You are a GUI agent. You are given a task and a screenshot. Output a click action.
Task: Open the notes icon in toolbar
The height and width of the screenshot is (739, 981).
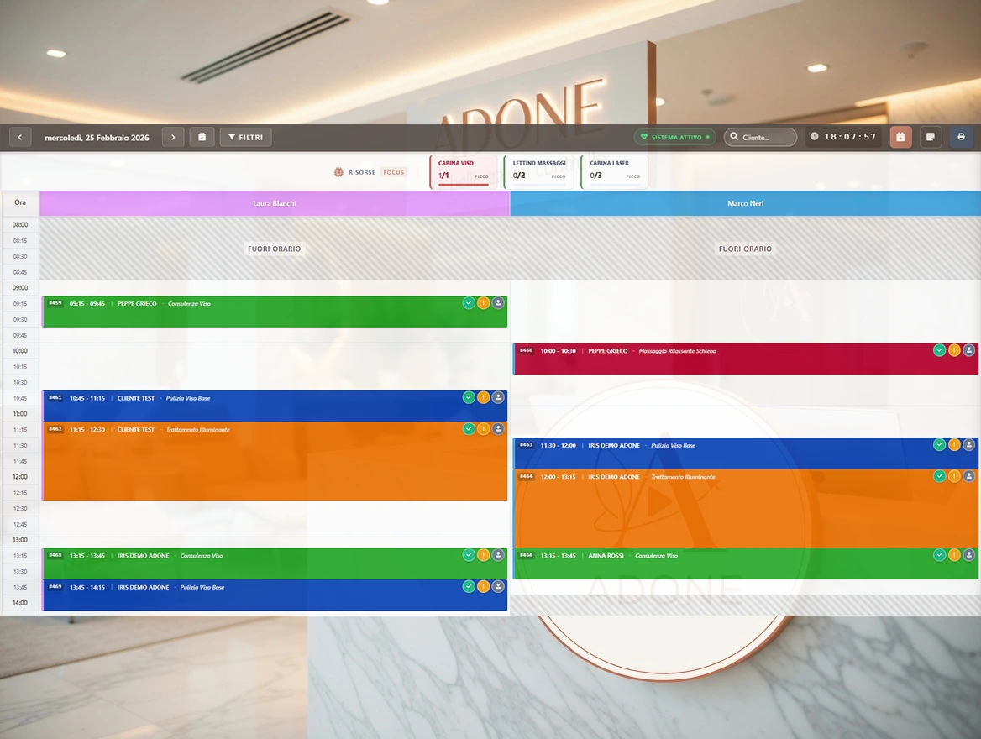click(x=931, y=137)
